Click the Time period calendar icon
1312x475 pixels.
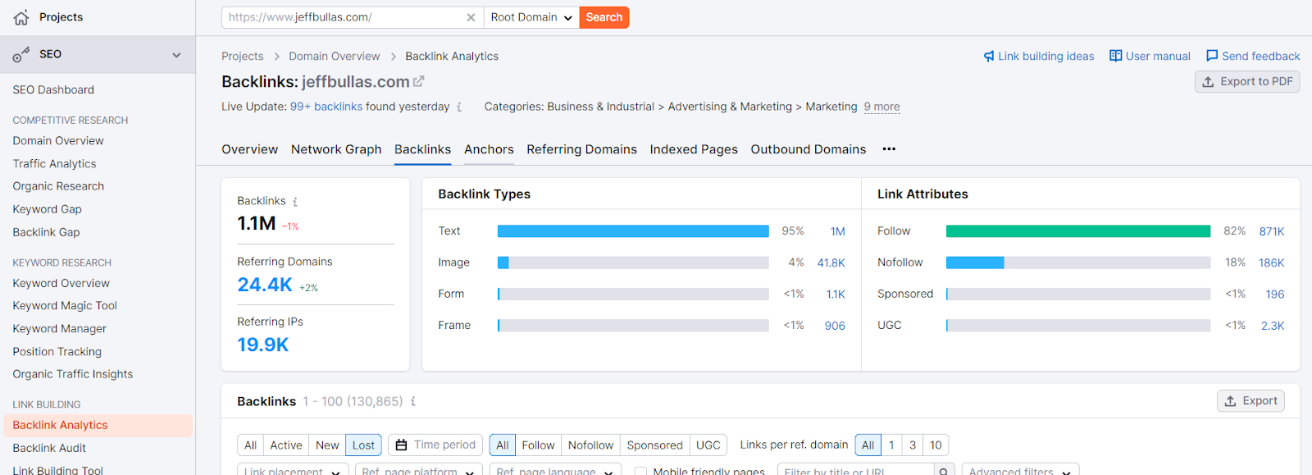(x=401, y=445)
